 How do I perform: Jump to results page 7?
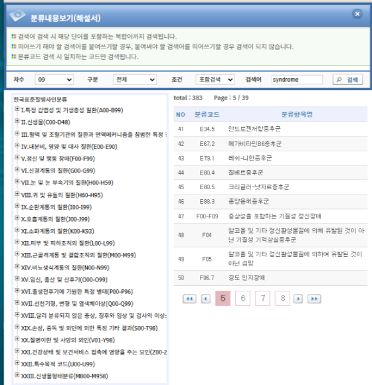[262, 298]
